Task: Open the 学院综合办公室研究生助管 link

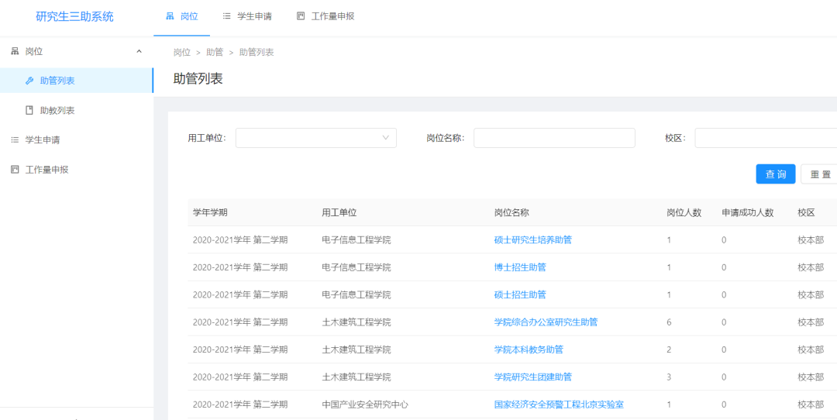Action: [546, 322]
